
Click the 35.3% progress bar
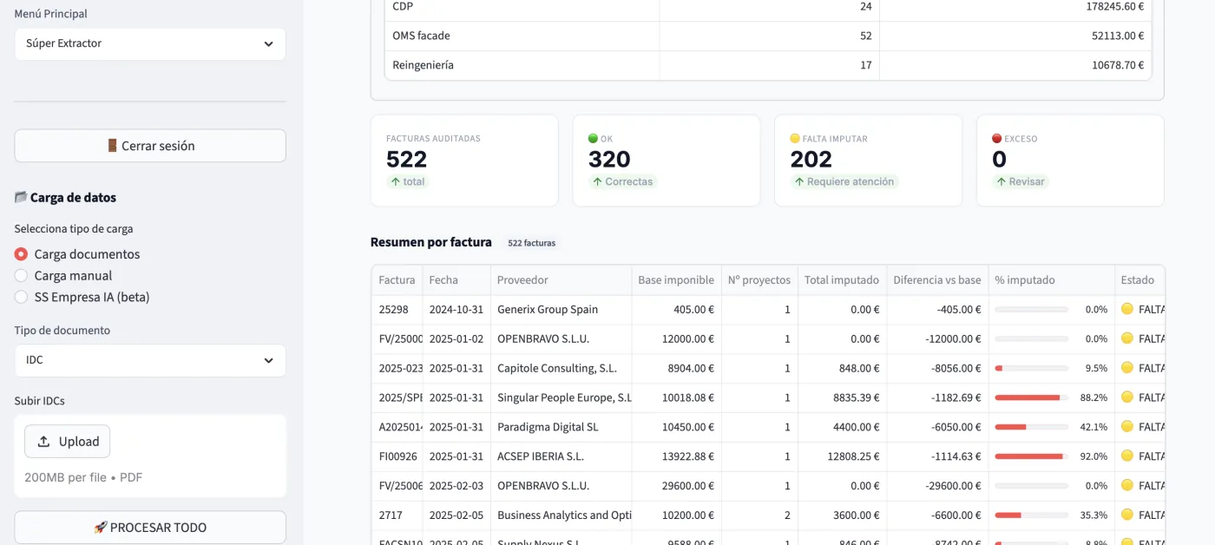coord(1031,515)
